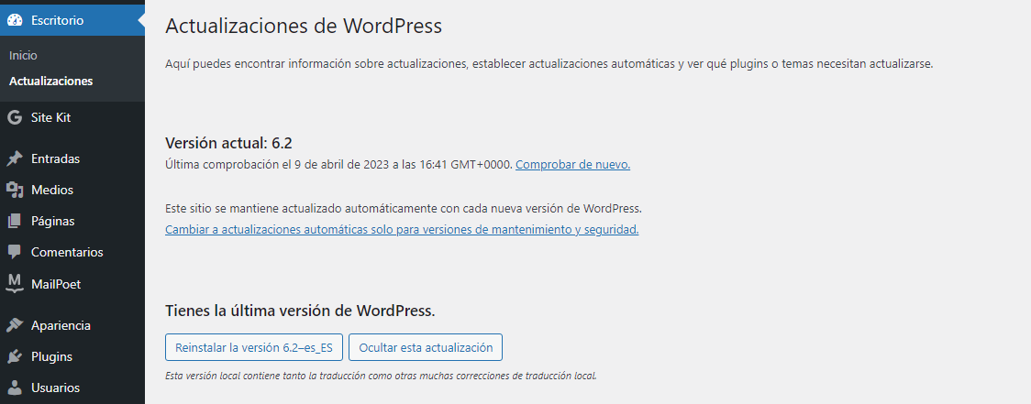This screenshot has height=404, width=1031.
Task: Click the MailPoet M logo icon
Action: (15, 284)
